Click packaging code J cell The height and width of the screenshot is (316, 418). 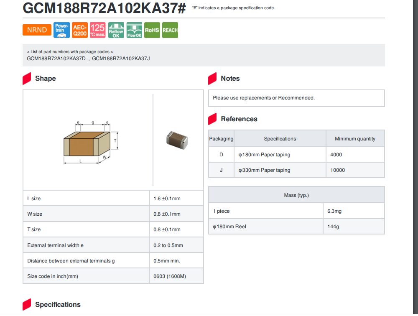(221, 170)
